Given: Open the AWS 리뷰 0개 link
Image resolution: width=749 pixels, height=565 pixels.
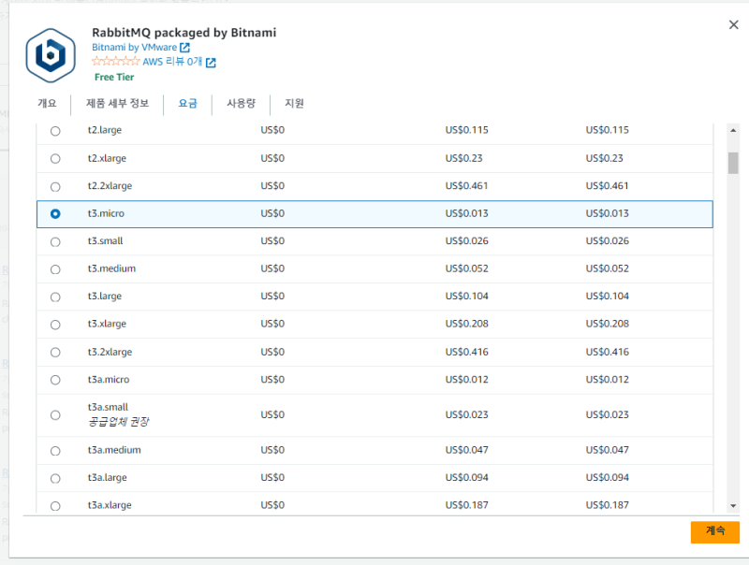Looking at the screenshot, I should 172,62.
